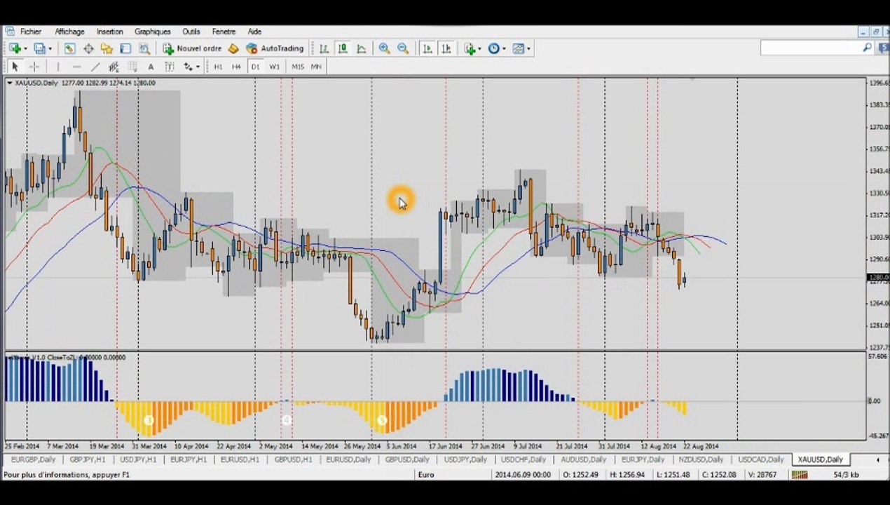Switch to NZDUSD,Daily chart tab
Image resolution: width=890 pixels, height=505 pixels.
click(701, 460)
